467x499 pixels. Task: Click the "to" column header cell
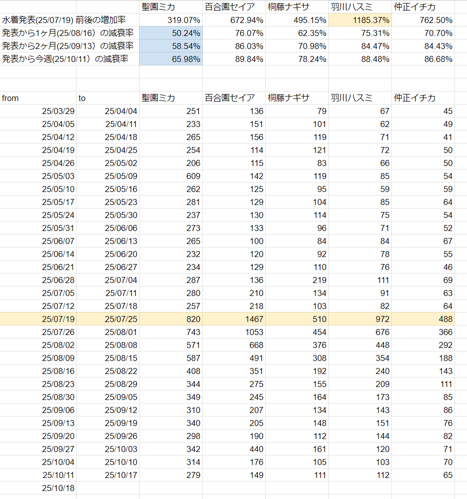pyautogui.click(x=108, y=98)
